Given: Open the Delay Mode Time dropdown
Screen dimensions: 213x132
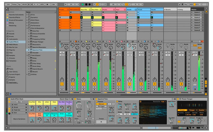Looking at the screenshot, I should [120, 114].
